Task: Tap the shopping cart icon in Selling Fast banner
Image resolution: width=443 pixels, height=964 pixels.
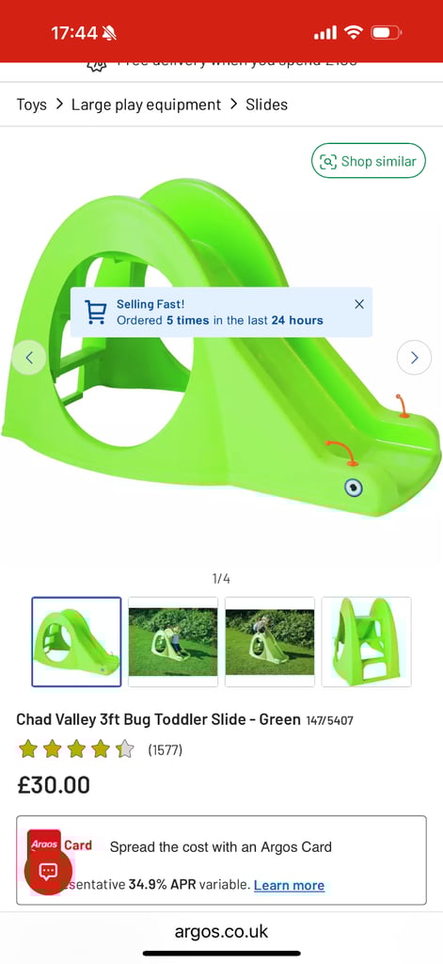Action: 95,312
